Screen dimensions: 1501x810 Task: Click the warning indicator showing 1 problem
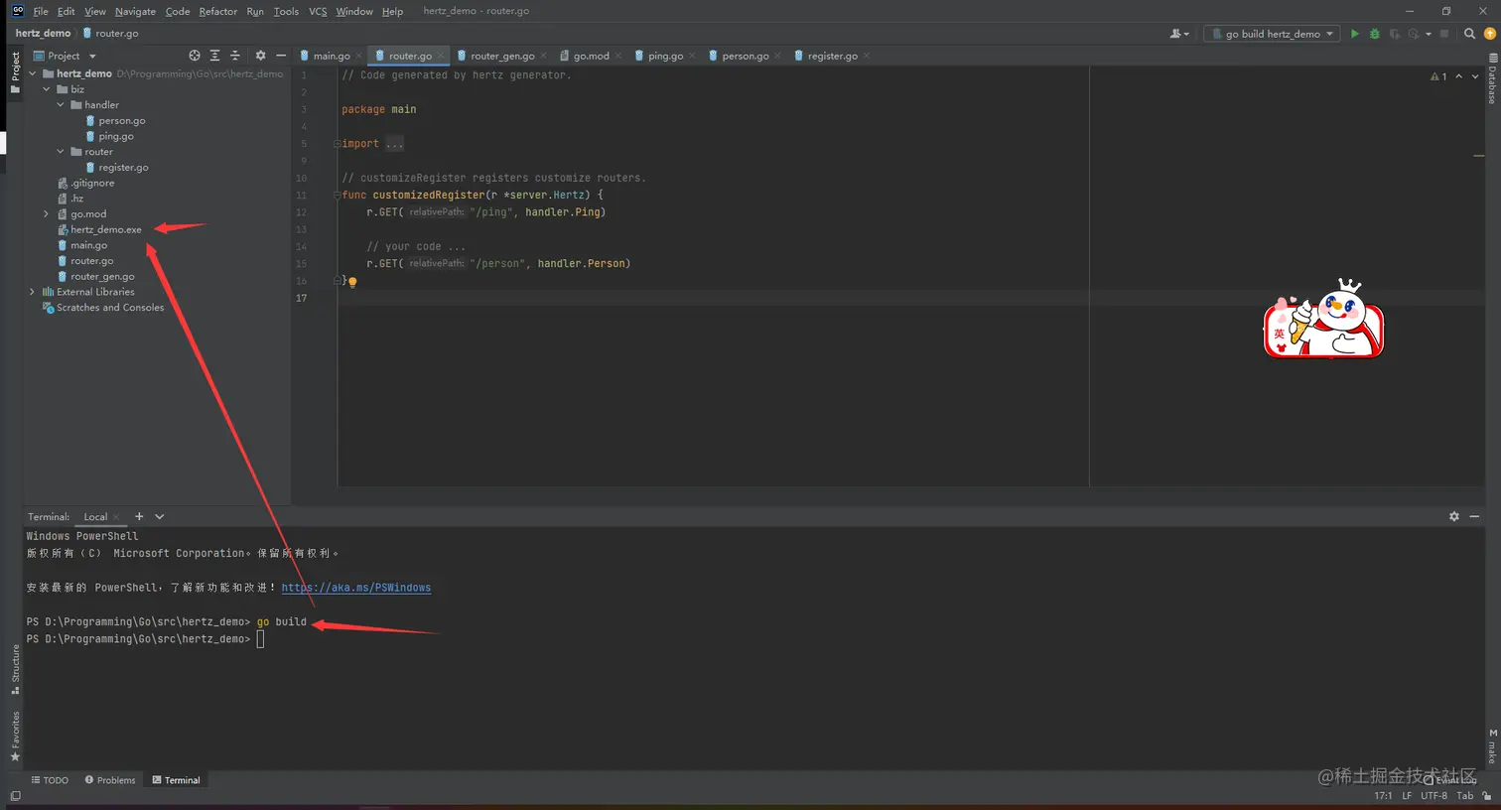point(1438,76)
